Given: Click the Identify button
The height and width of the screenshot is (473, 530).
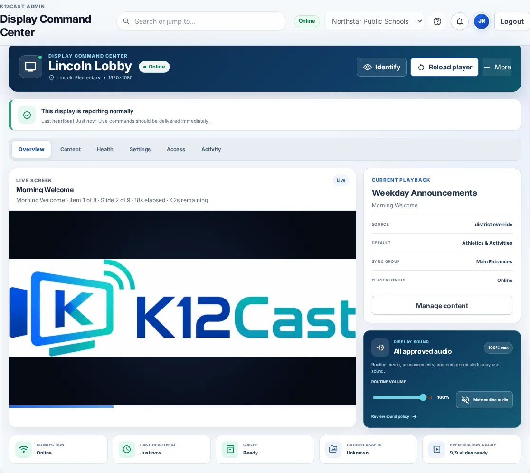Looking at the screenshot, I should (x=382, y=67).
